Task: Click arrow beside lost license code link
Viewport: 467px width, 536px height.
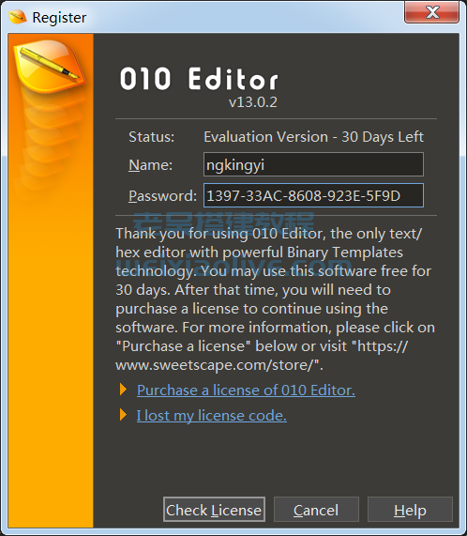Action: coord(123,415)
